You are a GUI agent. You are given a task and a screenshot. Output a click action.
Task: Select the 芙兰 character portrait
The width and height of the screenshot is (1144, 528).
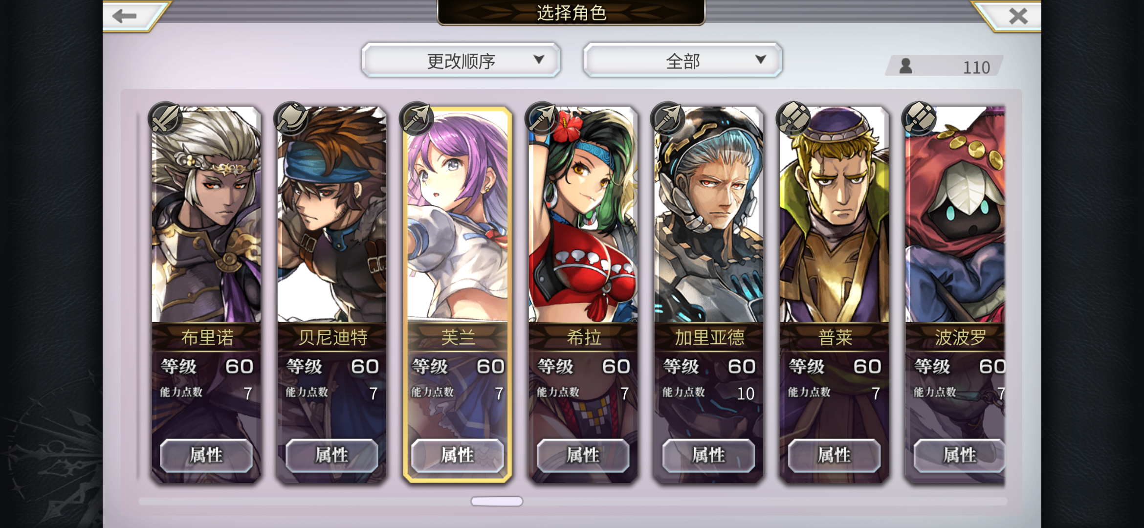[458, 215]
